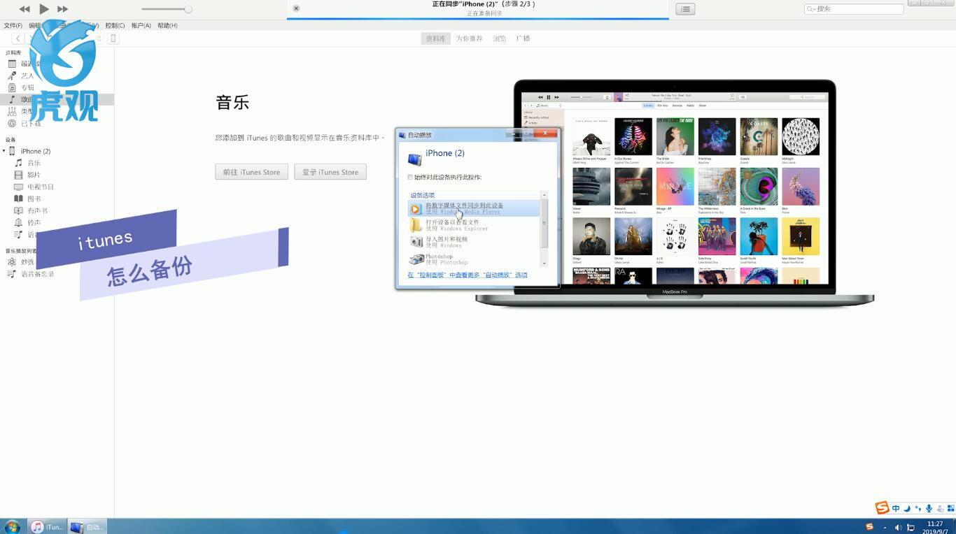Close the 自动播放 dialog
The width and height of the screenshot is (956, 534).
pyautogui.click(x=546, y=132)
